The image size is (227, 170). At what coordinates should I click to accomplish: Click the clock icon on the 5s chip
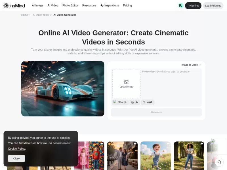(x=132, y=102)
